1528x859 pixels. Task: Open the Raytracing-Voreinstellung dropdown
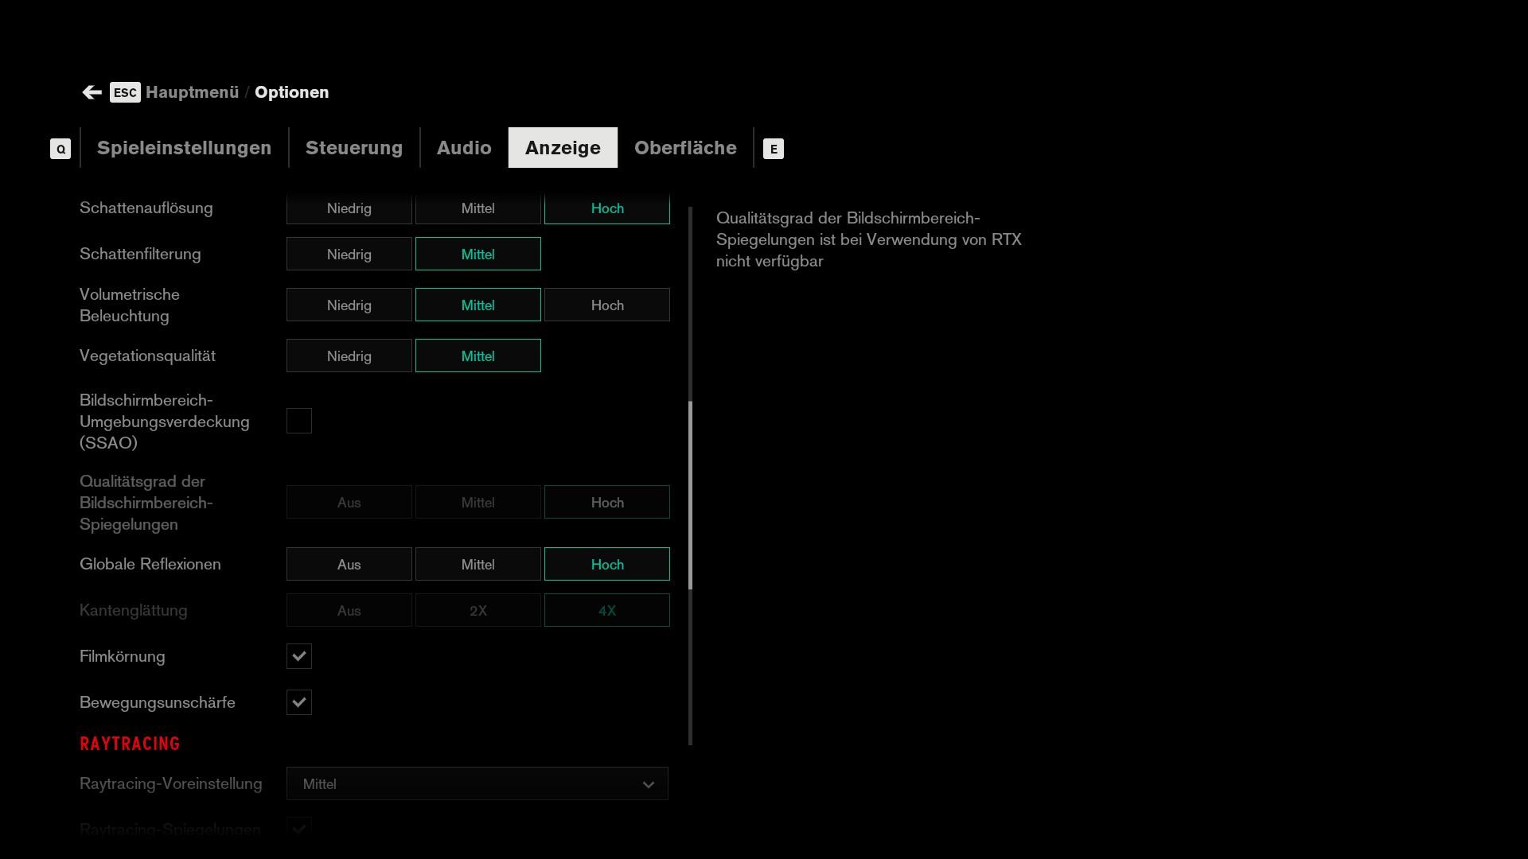(x=477, y=783)
